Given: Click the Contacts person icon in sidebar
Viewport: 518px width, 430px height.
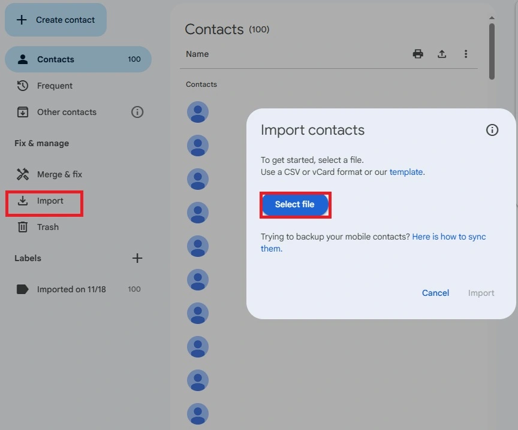Looking at the screenshot, I should [22, 59].
